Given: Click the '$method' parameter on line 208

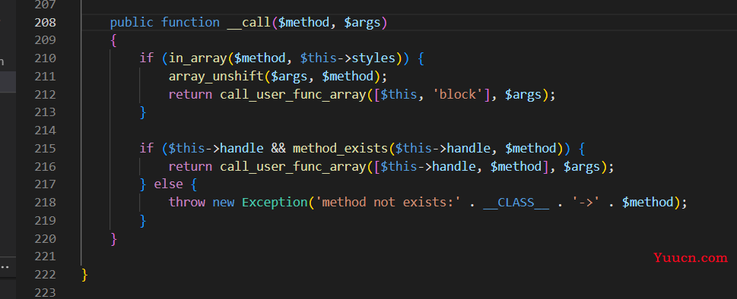Looking at the screenshot, I should pyautogui.click(x=303, y=23).
